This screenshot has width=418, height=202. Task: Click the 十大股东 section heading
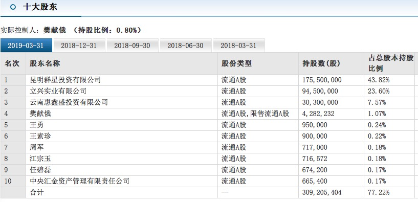point(40,7)
